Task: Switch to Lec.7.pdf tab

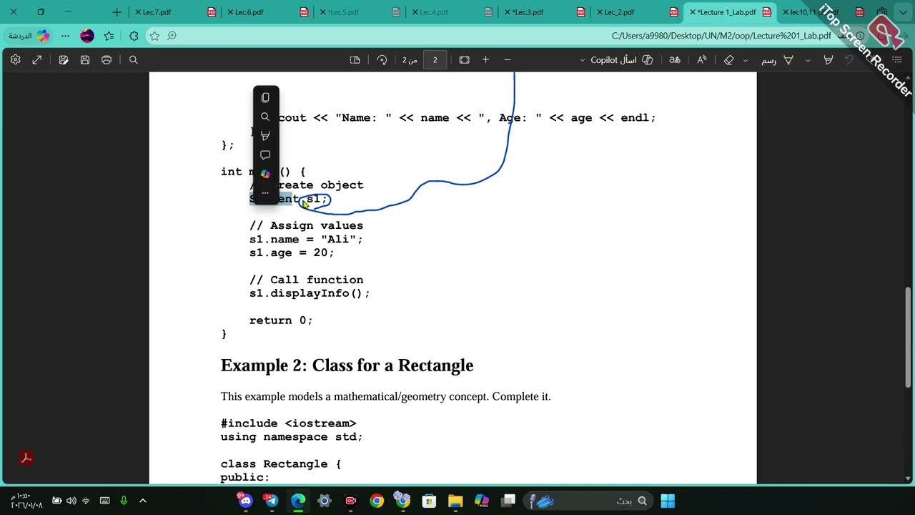Action: 176,12
